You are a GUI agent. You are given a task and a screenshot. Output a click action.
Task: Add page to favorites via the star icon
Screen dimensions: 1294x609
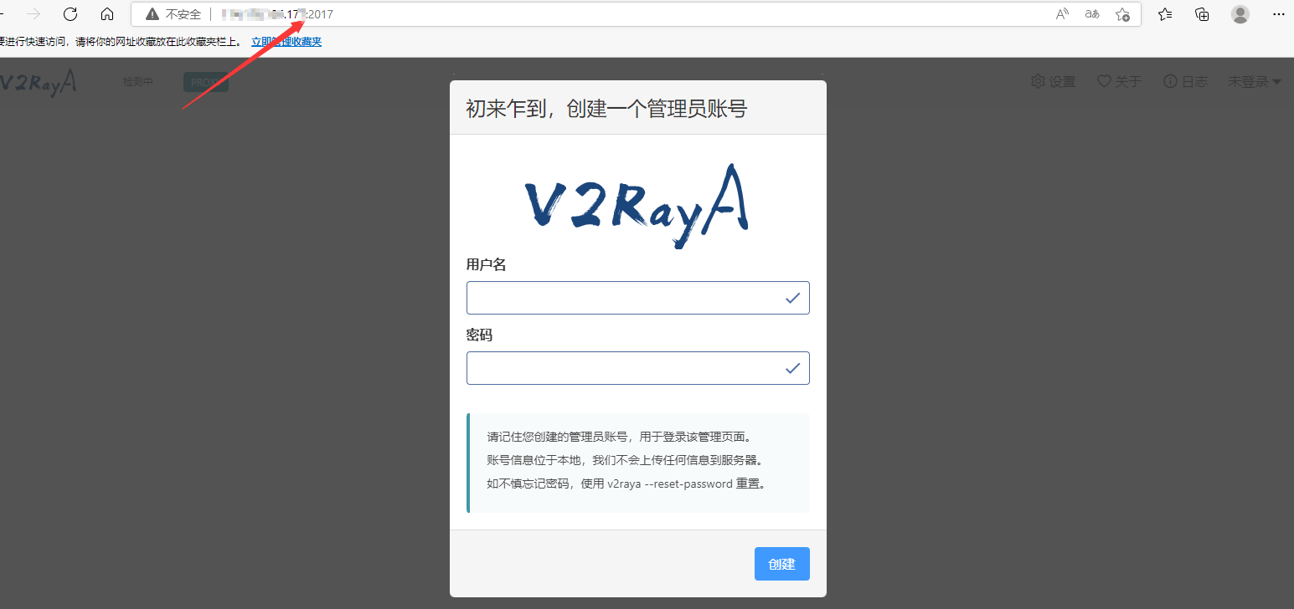(1121, 14)
